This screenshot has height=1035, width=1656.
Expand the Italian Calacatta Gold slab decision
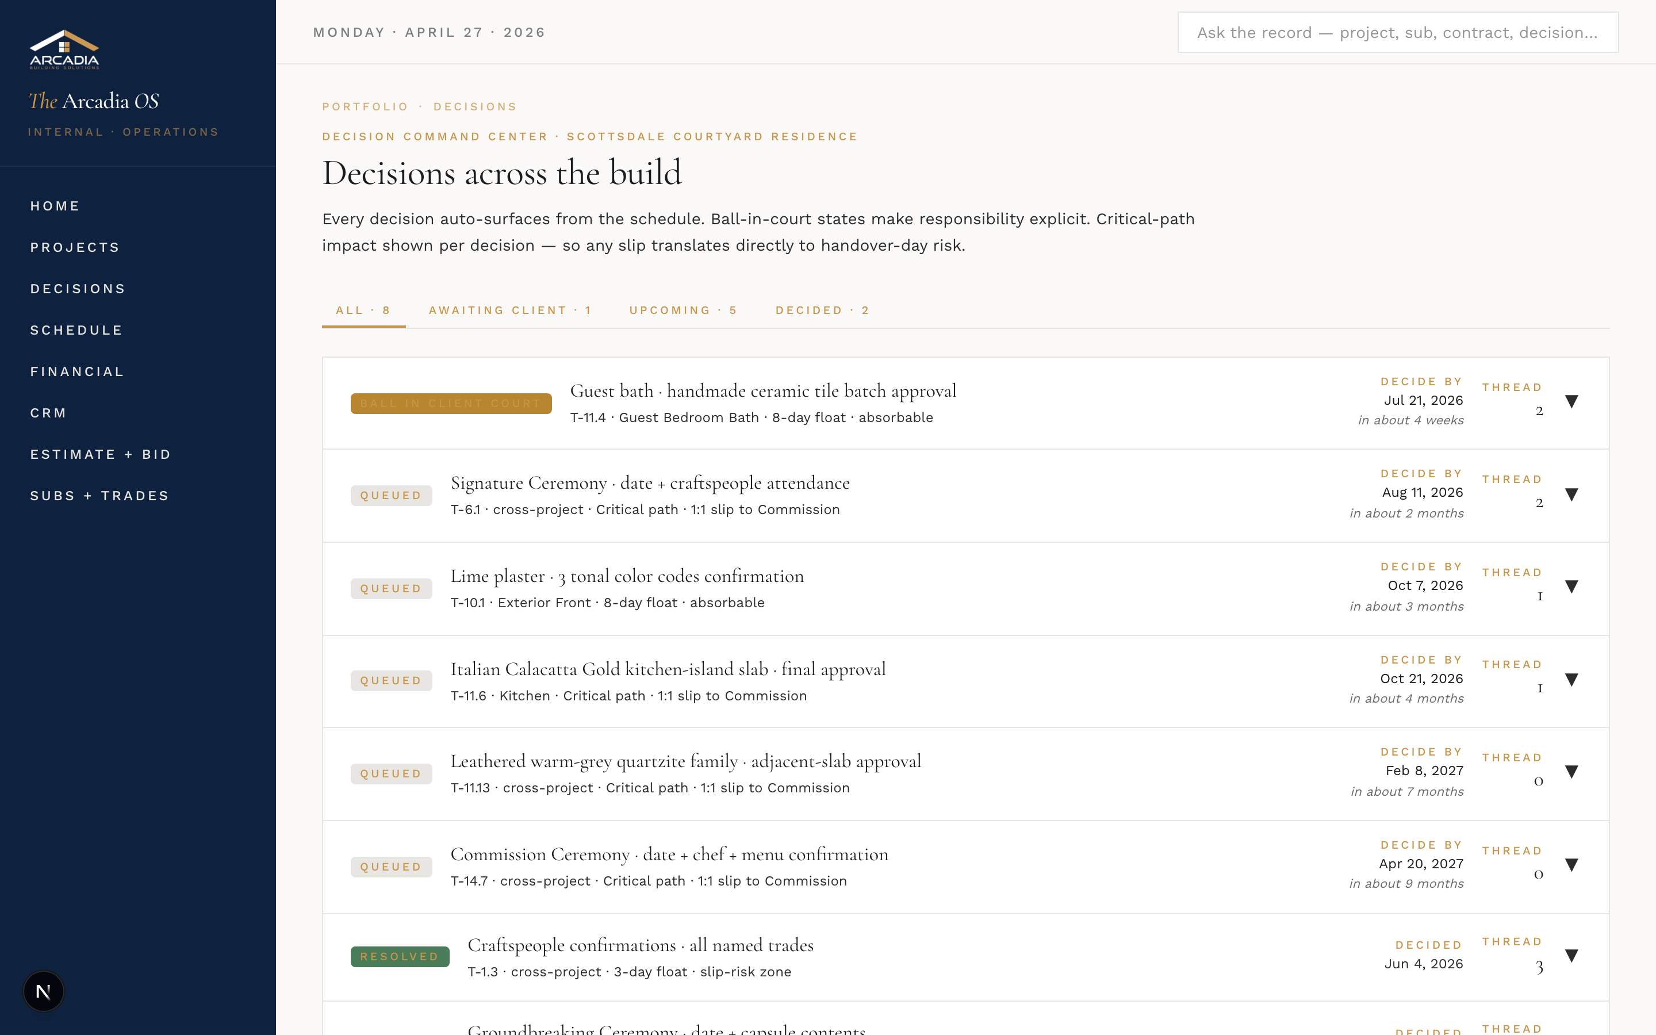coord(1571,680)
